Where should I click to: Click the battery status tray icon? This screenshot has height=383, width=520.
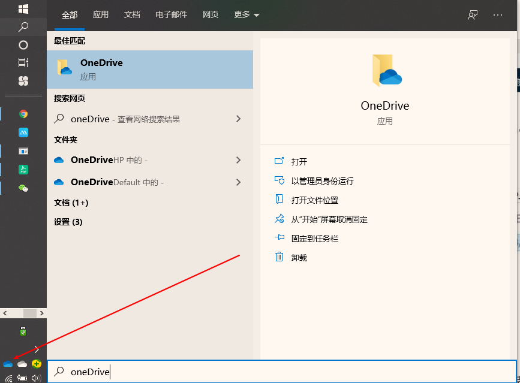(x=22, y=378)
